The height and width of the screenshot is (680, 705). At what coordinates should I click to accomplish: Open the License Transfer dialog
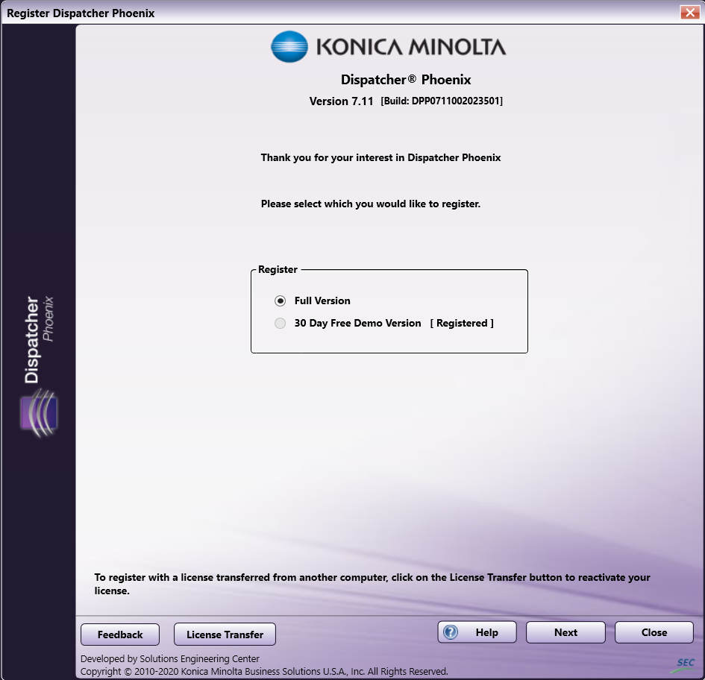pyautogui.click(x=225, y=635)
